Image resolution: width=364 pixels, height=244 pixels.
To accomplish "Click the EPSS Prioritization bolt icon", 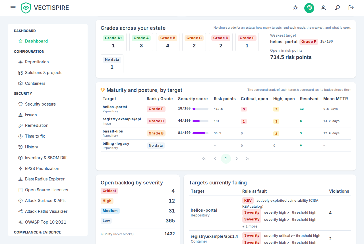I will (20, 169).
